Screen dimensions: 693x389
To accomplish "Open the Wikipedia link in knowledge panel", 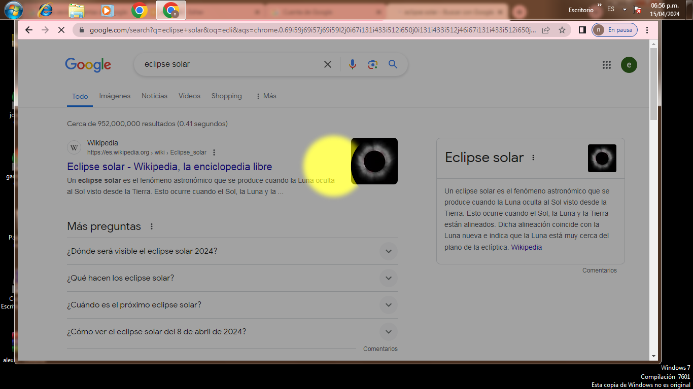I will click(526, 247).
